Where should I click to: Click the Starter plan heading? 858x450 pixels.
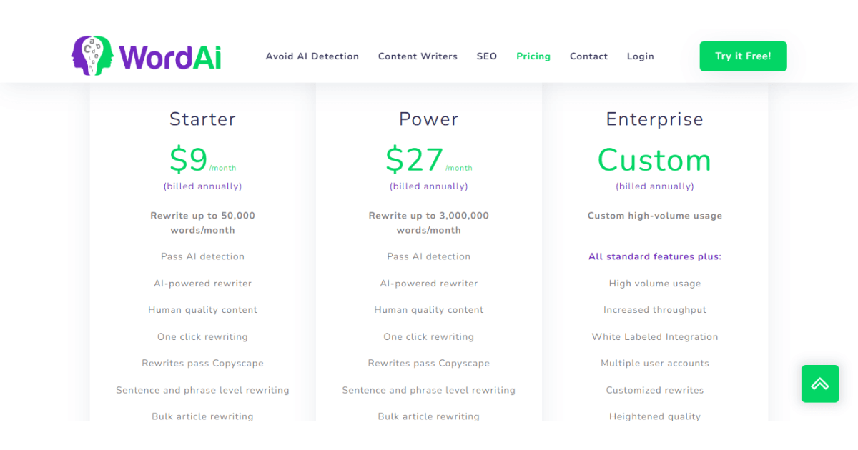[202, 119]
